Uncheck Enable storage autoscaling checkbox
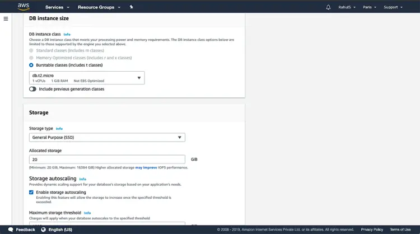This screenshot has width=420, height=234. click(x=31, y=192)
